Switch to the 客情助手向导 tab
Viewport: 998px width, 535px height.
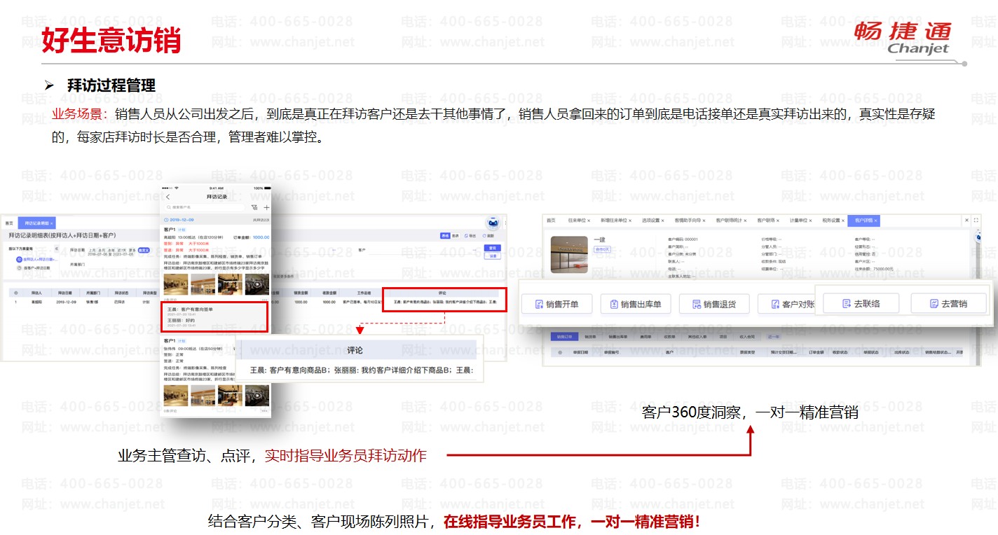tap(689, 221)
